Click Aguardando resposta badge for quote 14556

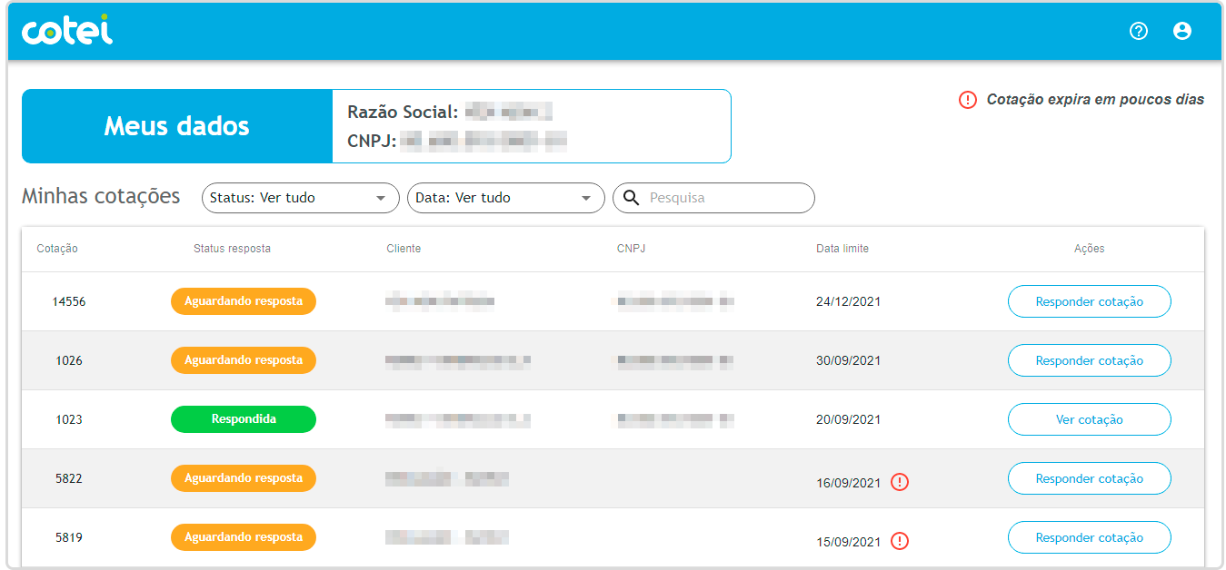(x=243, y=301)
